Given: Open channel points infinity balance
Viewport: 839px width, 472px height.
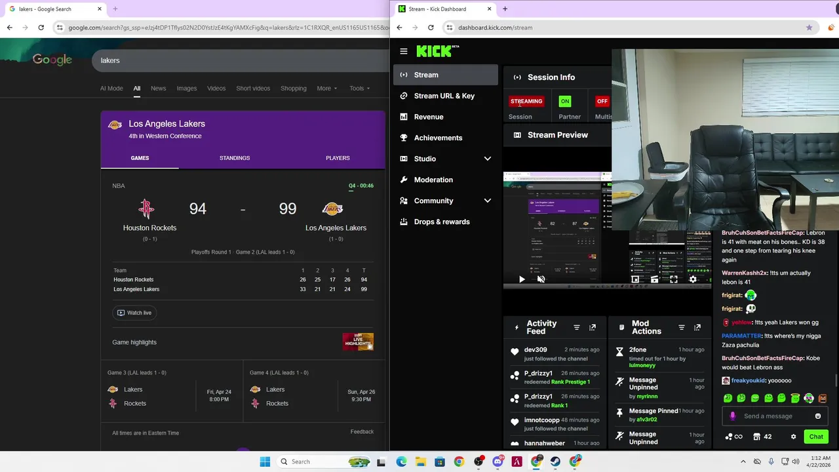Looking at the screenshot, I should click(733, 437).
